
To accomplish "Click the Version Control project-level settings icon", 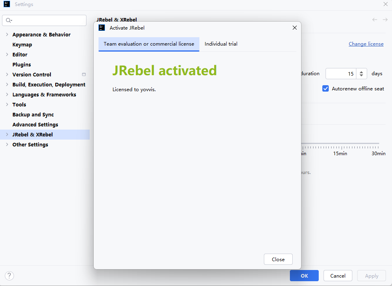I will coord(84,74).
